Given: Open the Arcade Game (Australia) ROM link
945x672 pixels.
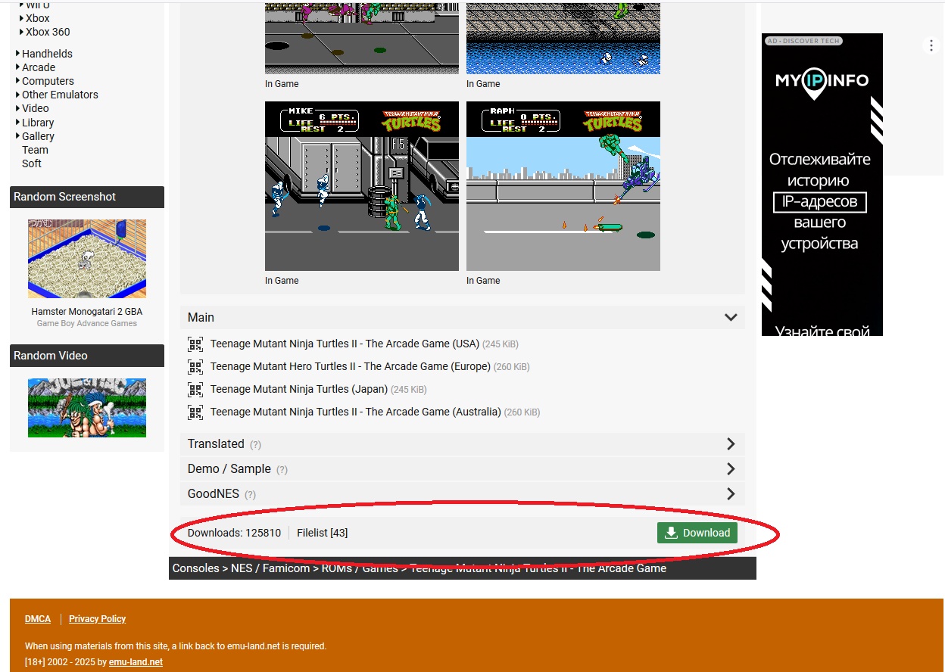Looking at the screenshot, I should [x=356, y=412].
